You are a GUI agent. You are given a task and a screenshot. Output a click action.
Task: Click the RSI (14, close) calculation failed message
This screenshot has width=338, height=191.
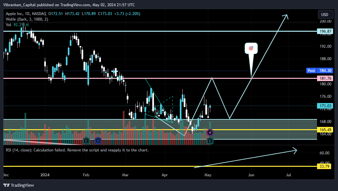(x=77, y=150)
